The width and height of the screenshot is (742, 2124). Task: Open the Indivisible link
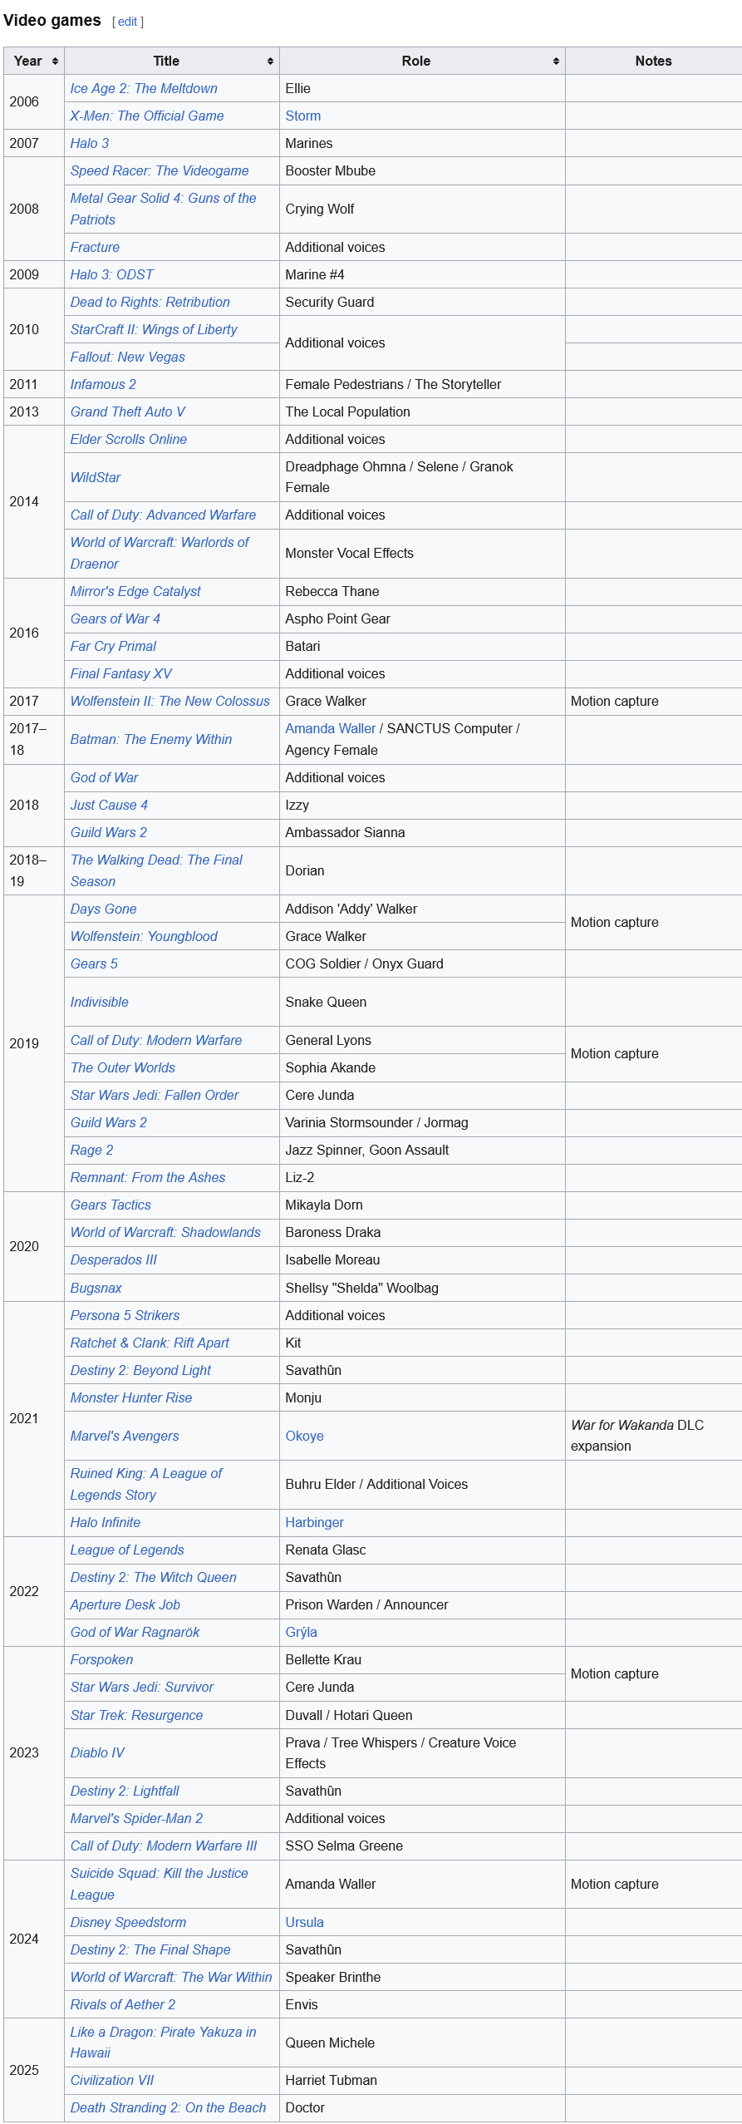pyautogui.click(x=100, y=1003)
